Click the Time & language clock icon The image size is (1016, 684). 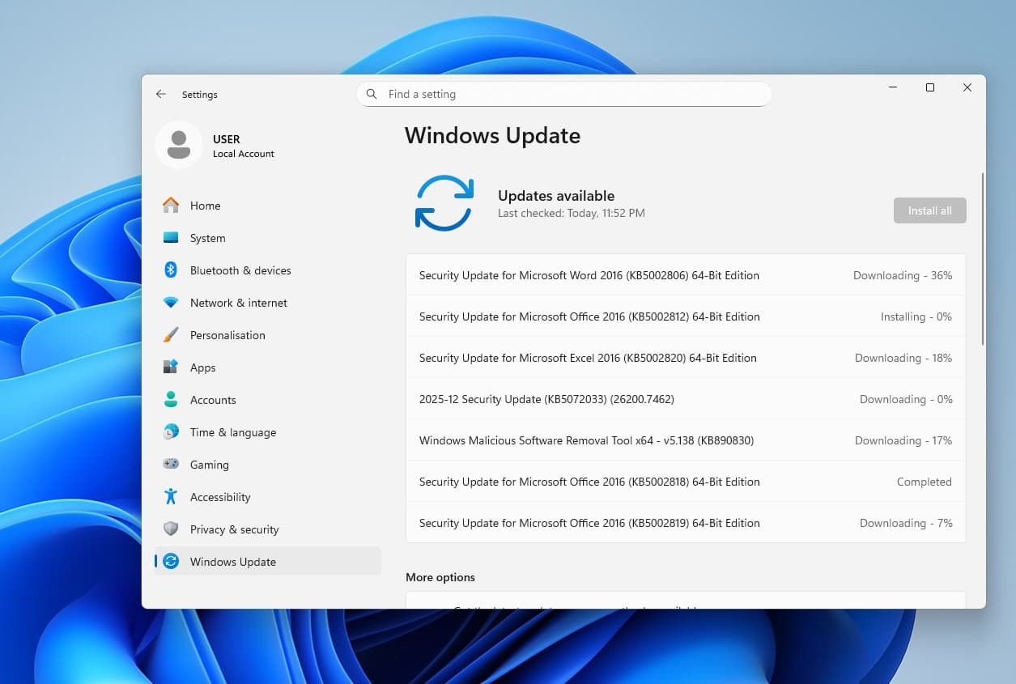[171, 431]
